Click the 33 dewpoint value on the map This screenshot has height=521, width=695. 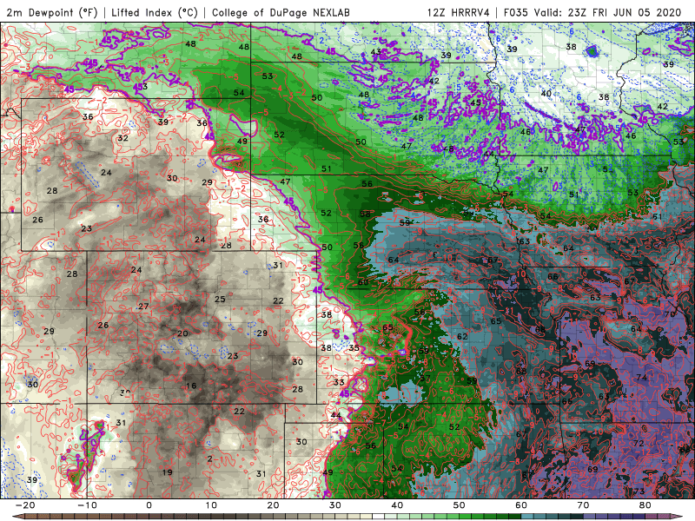click(x=339, y=382)
